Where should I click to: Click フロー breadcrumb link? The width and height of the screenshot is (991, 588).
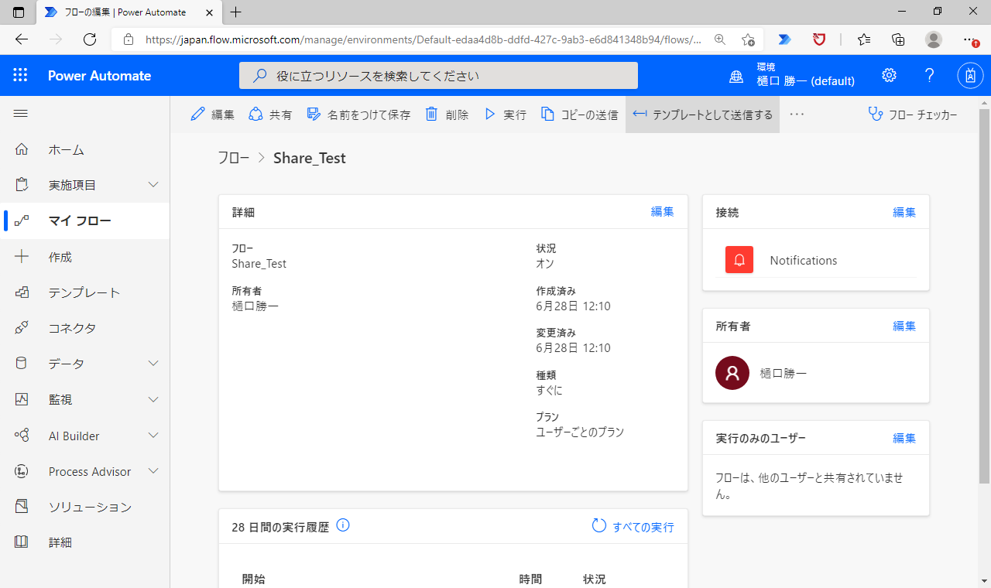[233, 158]
